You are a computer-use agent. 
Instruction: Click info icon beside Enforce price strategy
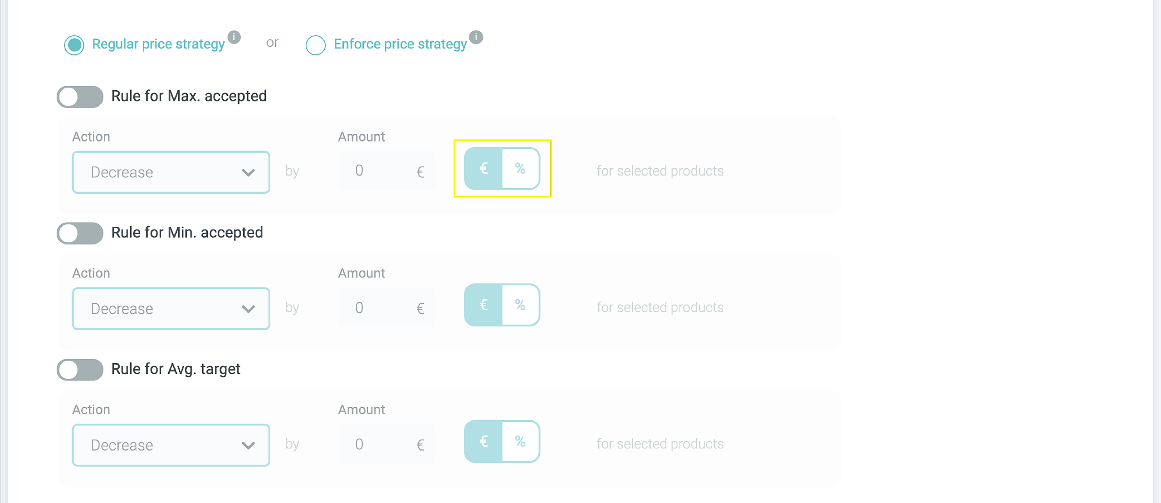pyautogui.click(x=476, y=37)
